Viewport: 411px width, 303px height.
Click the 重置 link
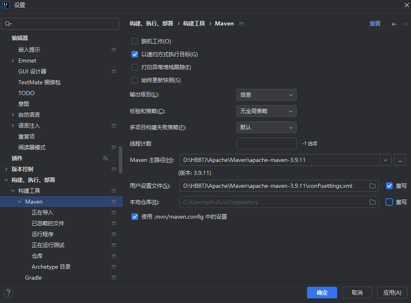point(375,24)
